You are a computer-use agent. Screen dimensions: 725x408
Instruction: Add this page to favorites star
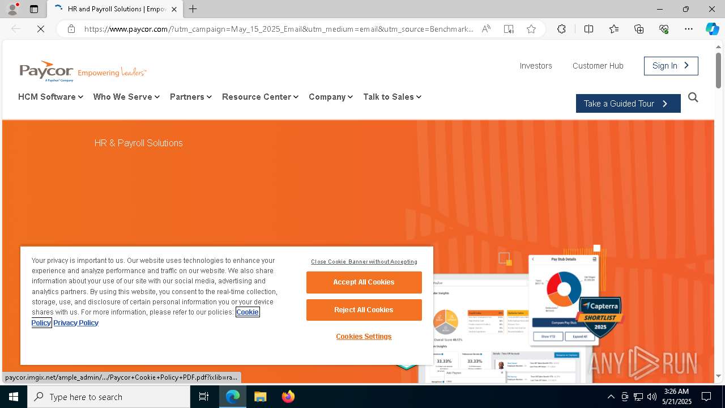(x=531, y=29)
